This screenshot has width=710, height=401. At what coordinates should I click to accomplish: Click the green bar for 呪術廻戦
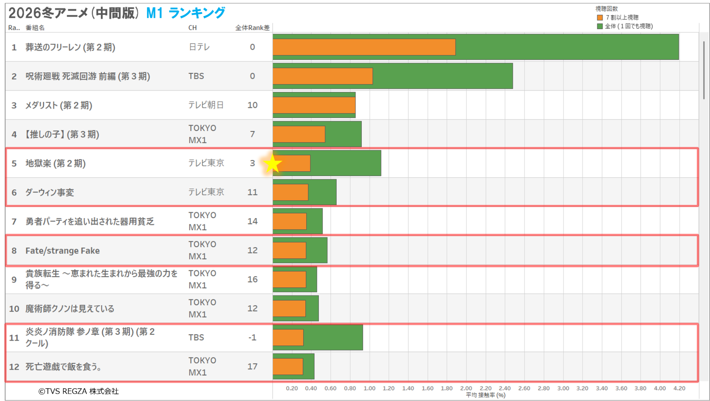point(442,76)
